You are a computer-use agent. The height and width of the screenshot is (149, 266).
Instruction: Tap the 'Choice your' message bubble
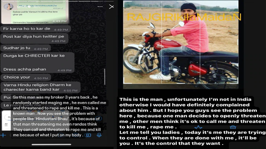pyautogui.click(x=26, y=77)
